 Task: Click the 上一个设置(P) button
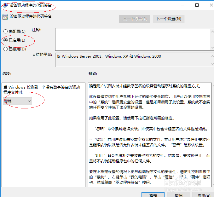(x=135, y=19)
